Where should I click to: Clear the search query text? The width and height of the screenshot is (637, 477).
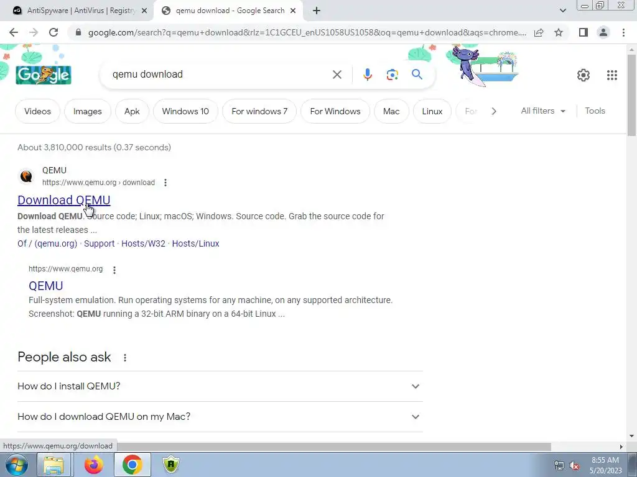(x=337, y=75)
